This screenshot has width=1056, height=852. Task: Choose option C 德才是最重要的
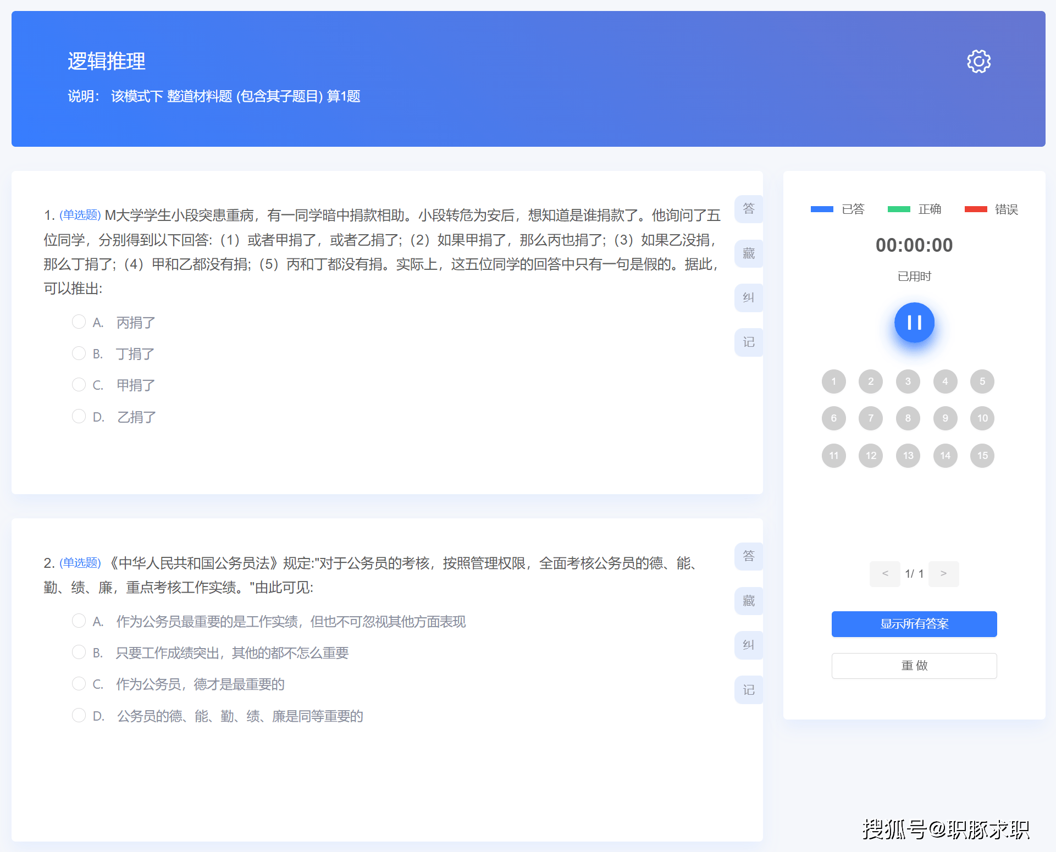pyautogui.click(x=79, y=684)
